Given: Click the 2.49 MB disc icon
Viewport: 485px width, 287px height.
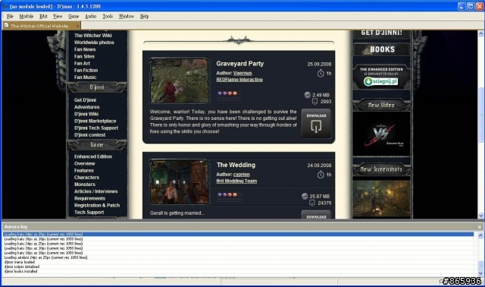Looking at the screenshot, I should pyautogui.click(x=308, y=95).
